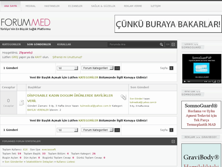Open the ECZANELER menu item
Image resolution: width=222 pixels, height=167 pixels.
tap(75, 6)
